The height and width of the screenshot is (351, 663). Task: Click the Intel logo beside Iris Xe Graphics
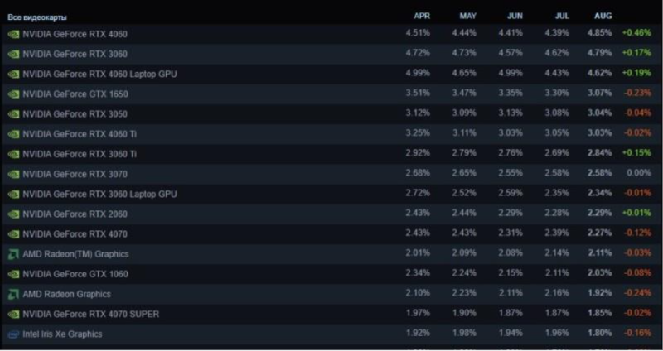pyautogui.click(x=13, y=334)
